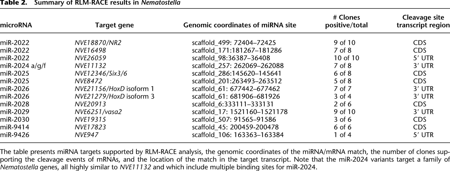
Task: Select the miR-9414 microRNA row label
Action: [x=14, y=127]
